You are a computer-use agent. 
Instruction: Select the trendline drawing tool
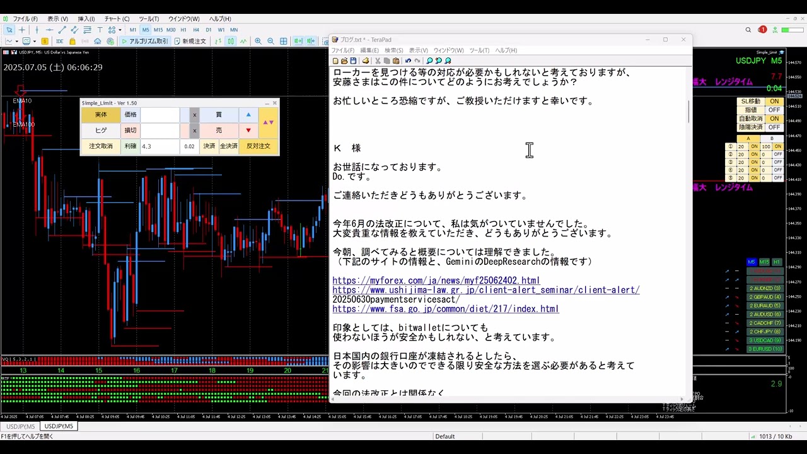click(x=62, y=30)
